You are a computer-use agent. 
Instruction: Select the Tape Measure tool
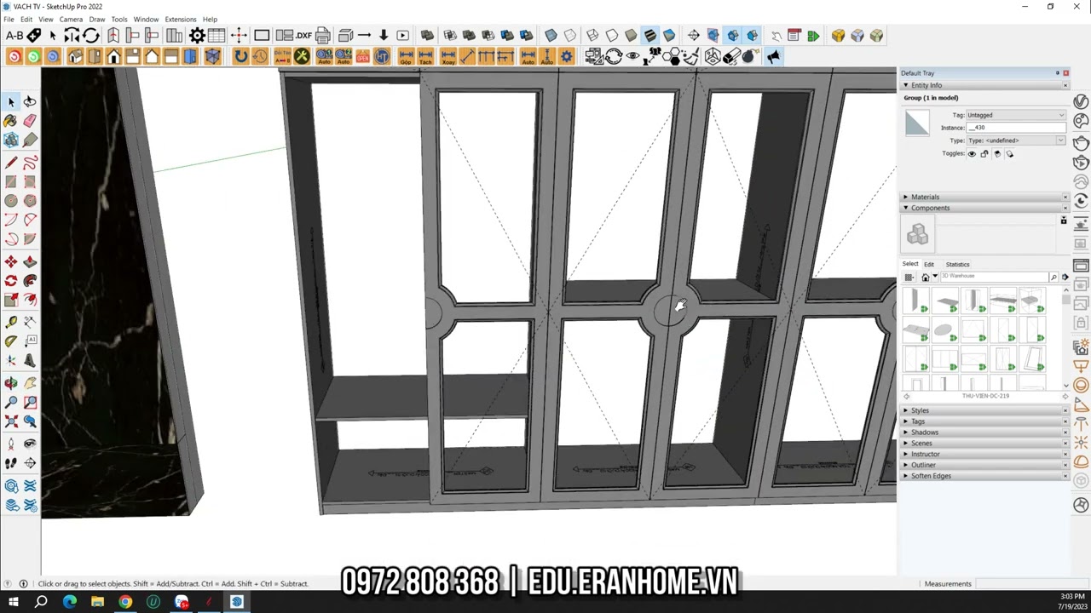tap(11, 322)
